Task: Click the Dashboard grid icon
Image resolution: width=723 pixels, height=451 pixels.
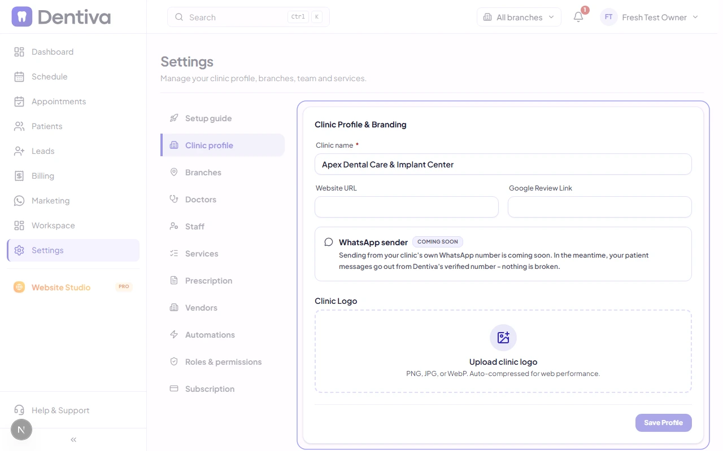Action: click(19, 52)
